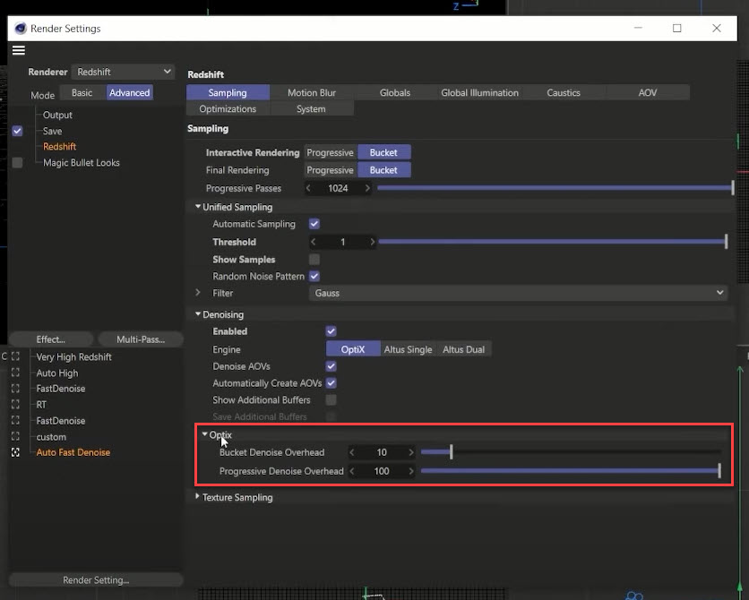This screenshot has height=600, width=749.
Task: Go to the Global Illumination tab
Action: click(479, 92)
